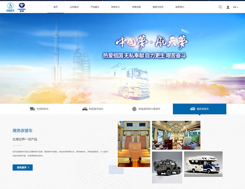This screenshot has height=189, width=245.
Task: Click the magnifier search icon in header
Action: click(x=220, y=7)
